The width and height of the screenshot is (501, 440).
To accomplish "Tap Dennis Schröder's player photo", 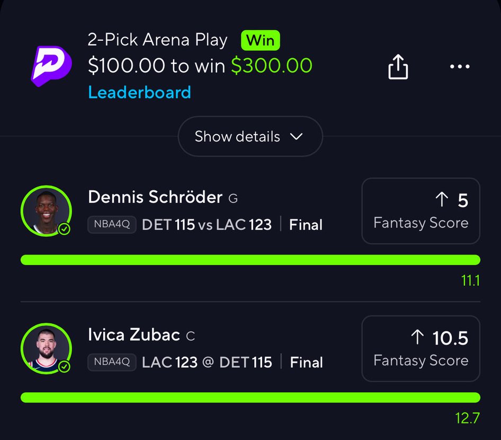I will pos(46,210).
